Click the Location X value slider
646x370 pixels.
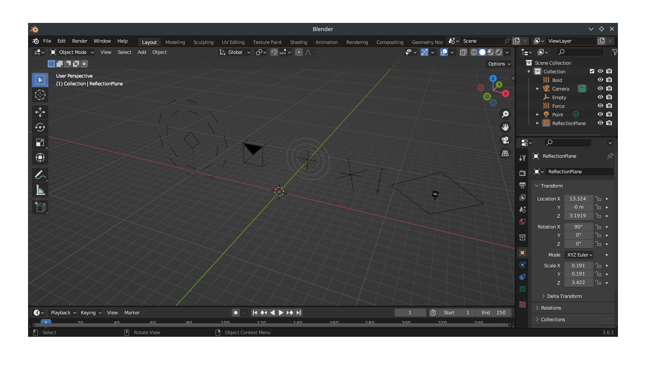tap(579, 198)
